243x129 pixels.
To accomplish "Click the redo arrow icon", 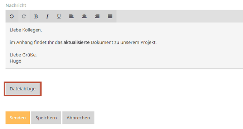I will pos(24,16).
